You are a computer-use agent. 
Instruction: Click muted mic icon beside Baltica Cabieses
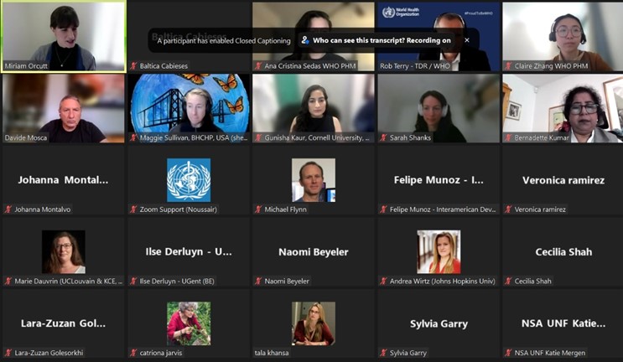(133, 66)
